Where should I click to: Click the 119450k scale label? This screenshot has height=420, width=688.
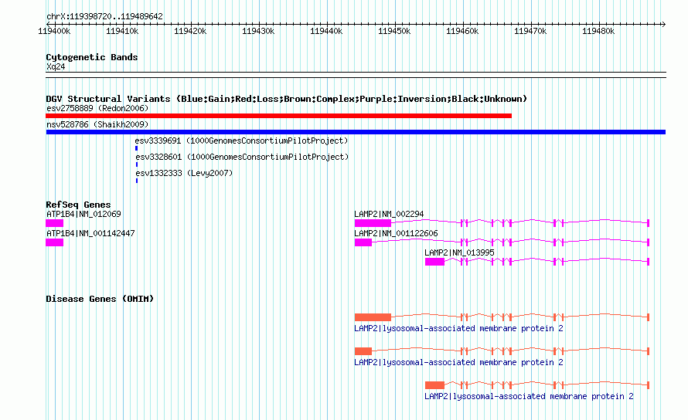(394, 31)
